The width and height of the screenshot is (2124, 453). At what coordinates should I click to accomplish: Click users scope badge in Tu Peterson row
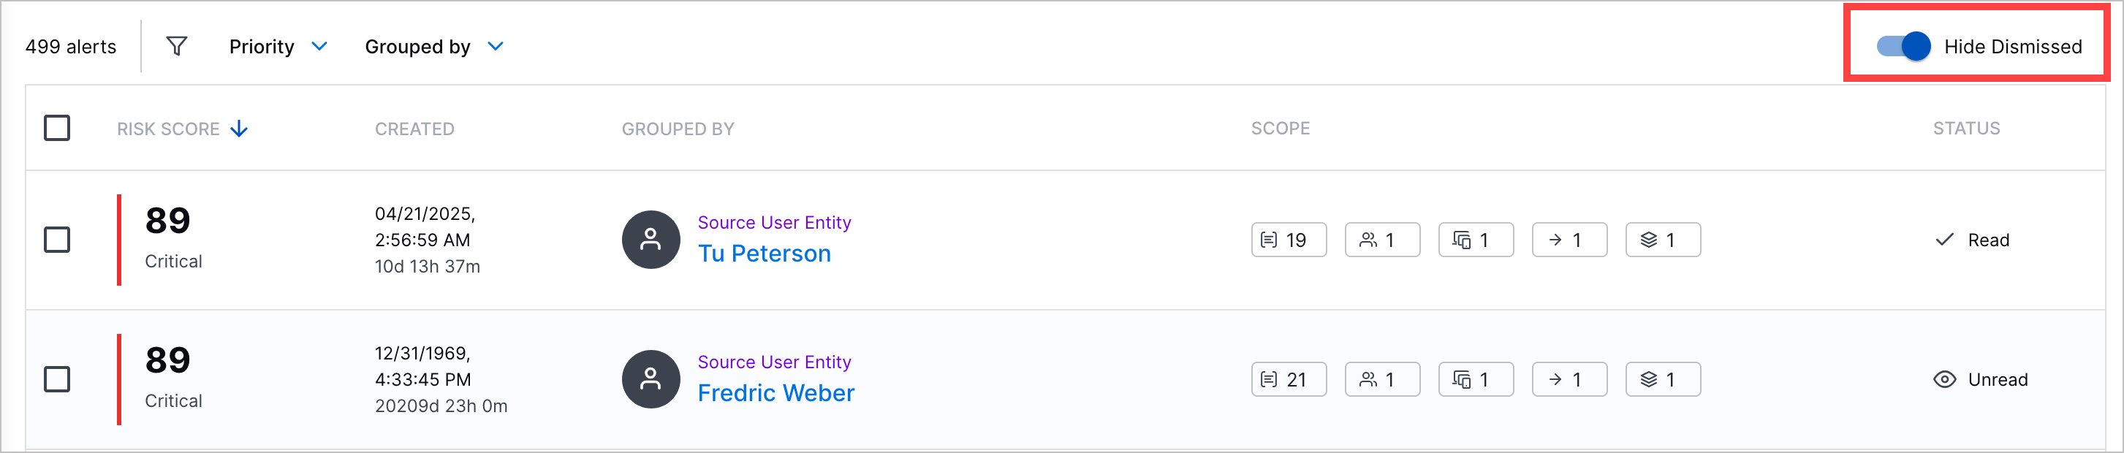tap(1383, 240)
